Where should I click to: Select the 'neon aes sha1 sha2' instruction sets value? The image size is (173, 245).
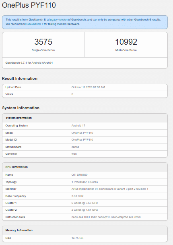pos(106,217)
